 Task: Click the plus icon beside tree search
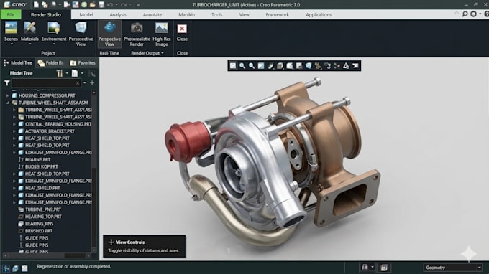[x=92, y=82]
